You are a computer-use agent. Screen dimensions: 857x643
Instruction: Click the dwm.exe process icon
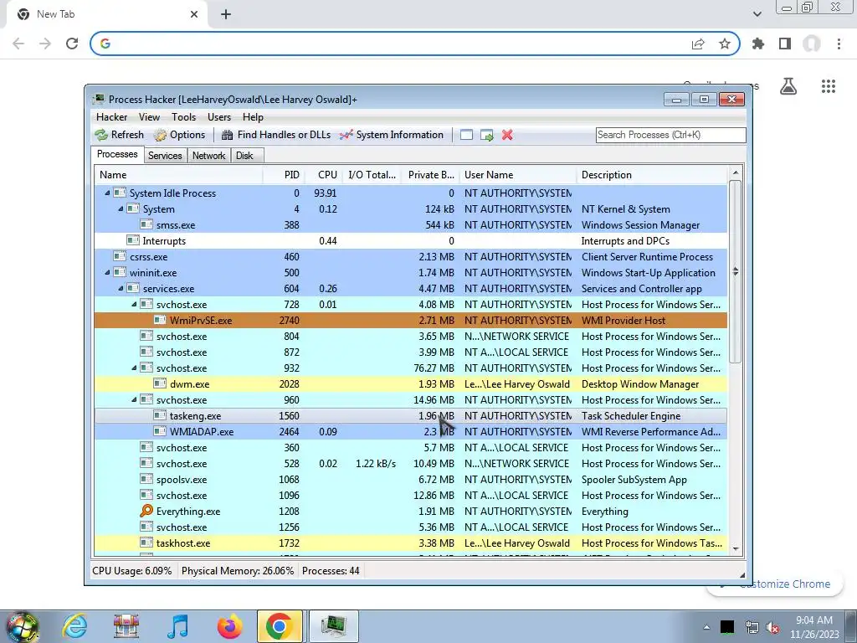(160, 383)
